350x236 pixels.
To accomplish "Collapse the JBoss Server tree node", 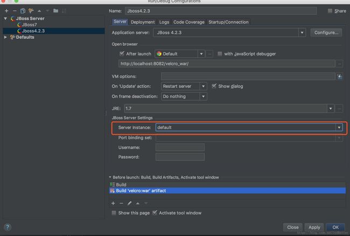I will 5,18.
